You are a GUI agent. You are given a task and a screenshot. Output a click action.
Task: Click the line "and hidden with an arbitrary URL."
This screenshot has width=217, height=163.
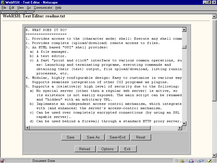[74, 99]
